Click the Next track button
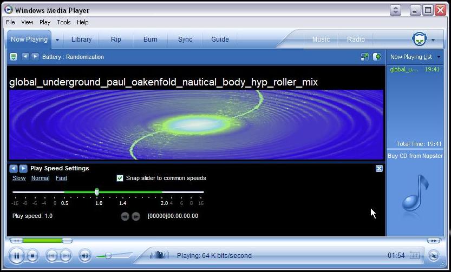Image resolution: width=451 pixels, height=272 pixels. pyautogui.click(x=66, y=256)
